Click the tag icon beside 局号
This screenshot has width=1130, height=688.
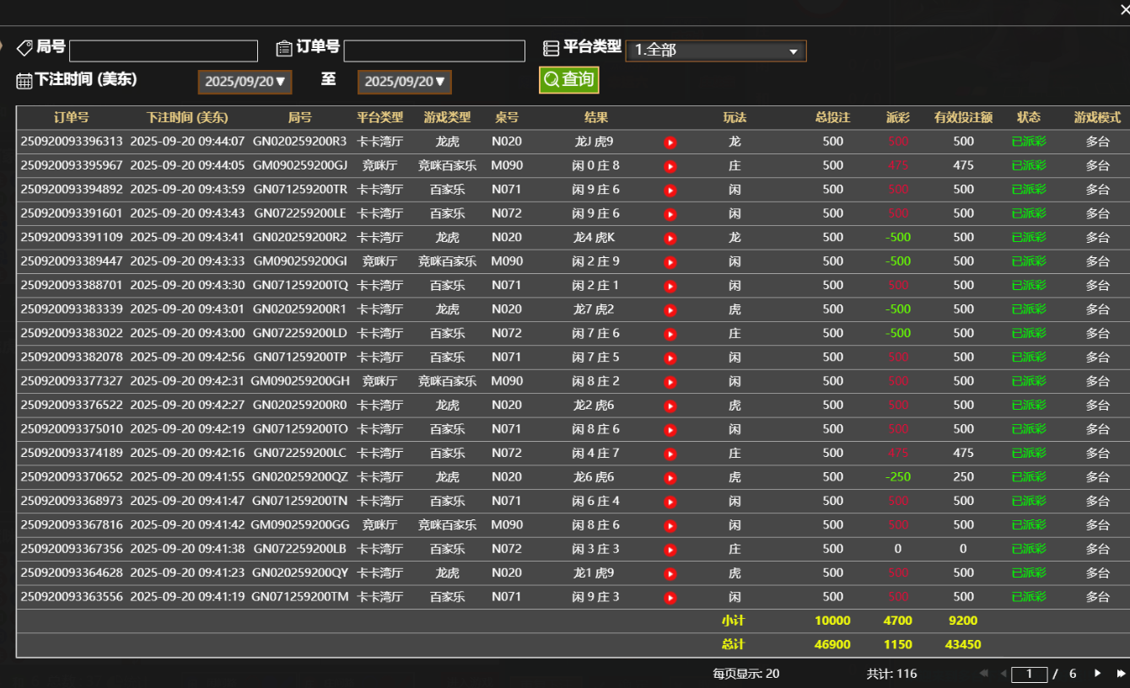coord(24,47)
